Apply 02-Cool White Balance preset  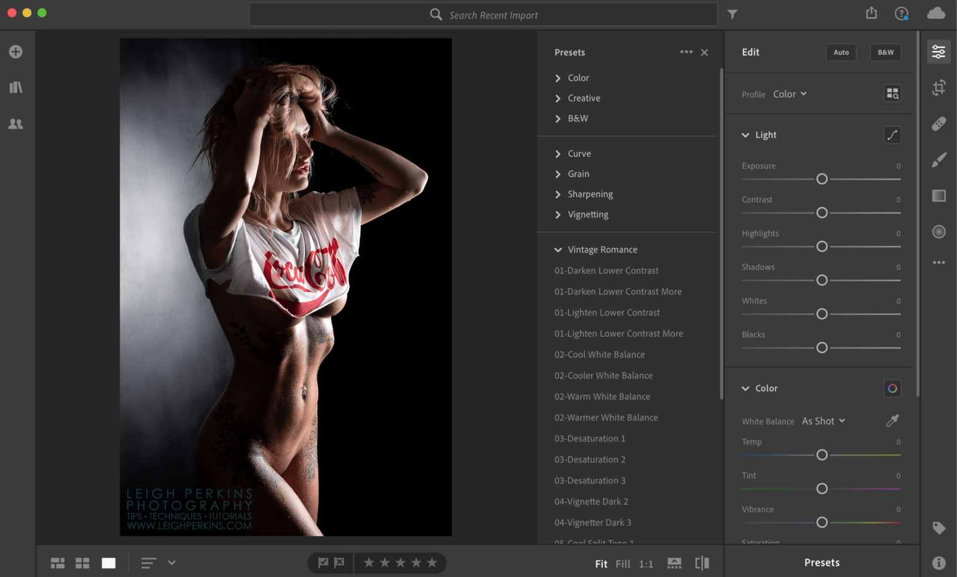(x=599, y=354)
